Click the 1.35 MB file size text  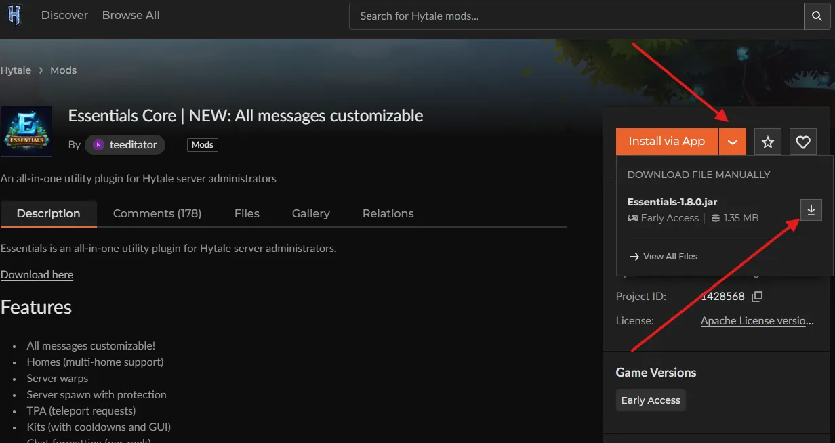(x=741, y=218)
